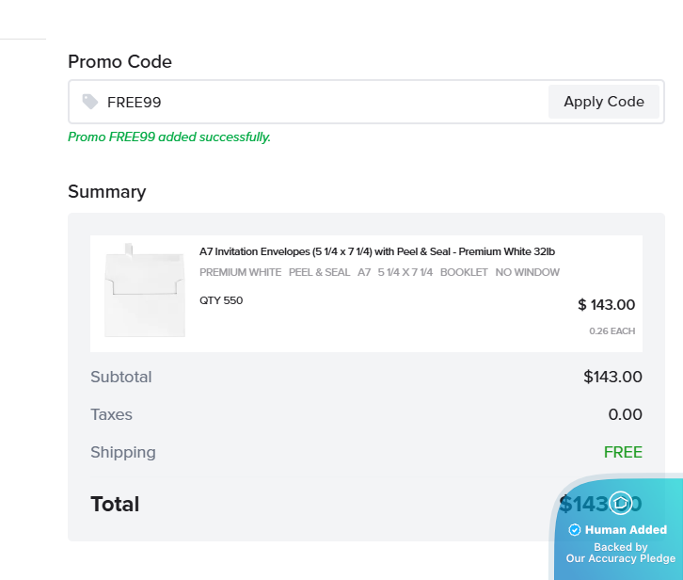This screenshot has width=683, height=580.
Task: Click the Summary section heading
Action: [x=107, y=192]
